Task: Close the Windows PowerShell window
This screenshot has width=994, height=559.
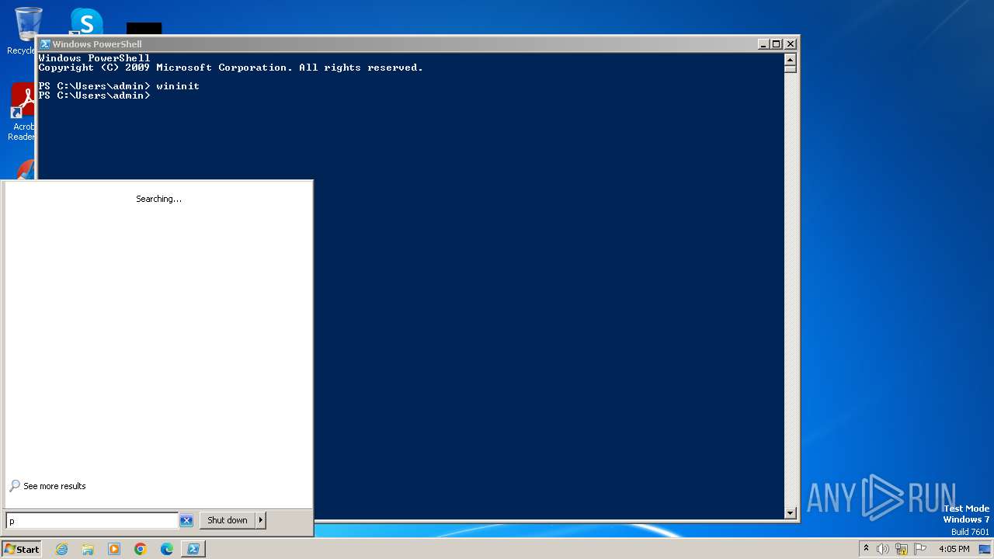Action: [x=790, y=44]
